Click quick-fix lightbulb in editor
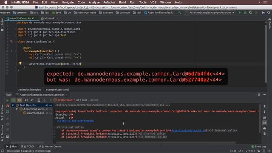Screen dimensions: 272x153 click(x=20, y=63)
